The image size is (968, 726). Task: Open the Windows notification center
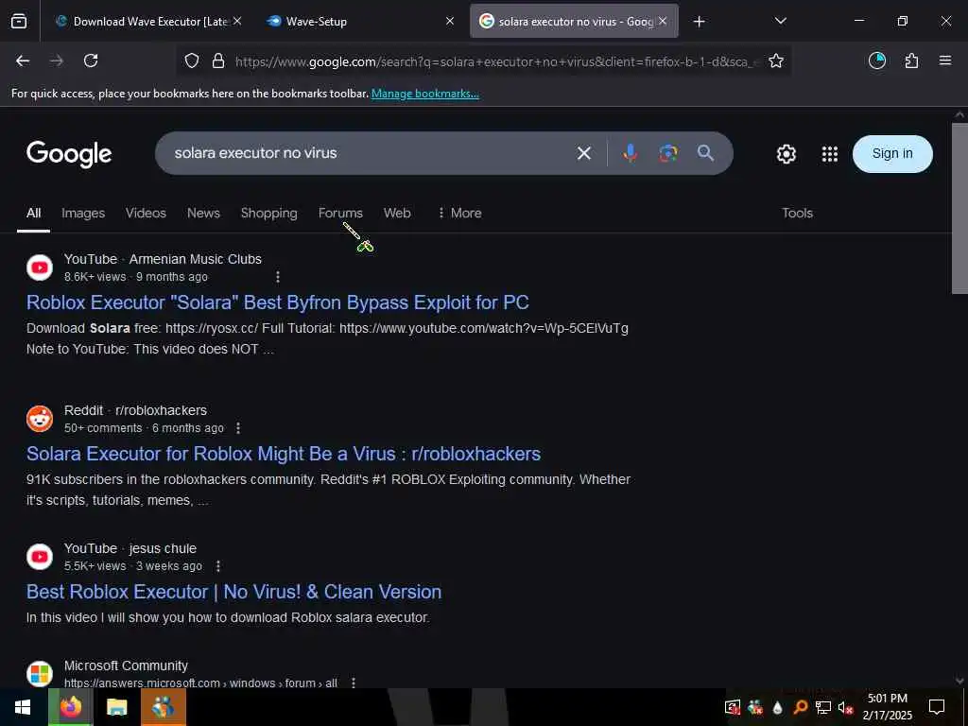pyautogui.click(x=937, y=707)
